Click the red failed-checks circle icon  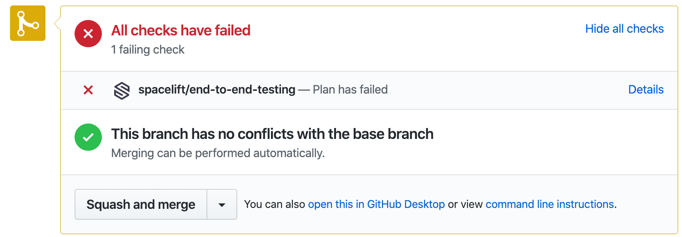tap(88, 34)
